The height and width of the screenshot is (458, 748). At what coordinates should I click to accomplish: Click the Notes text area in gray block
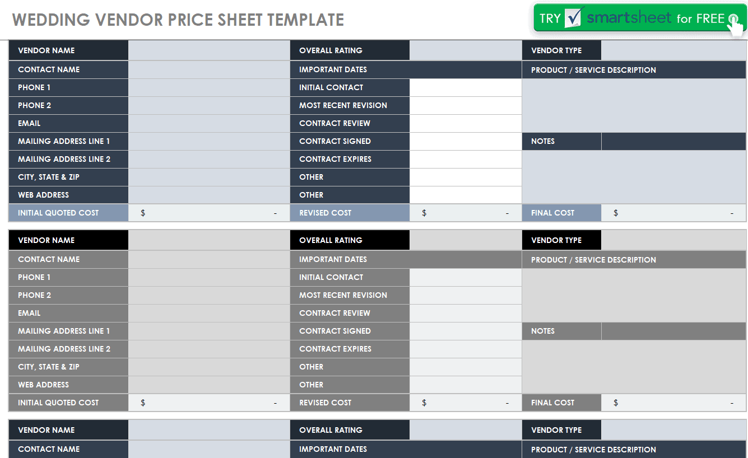point(634,367)
